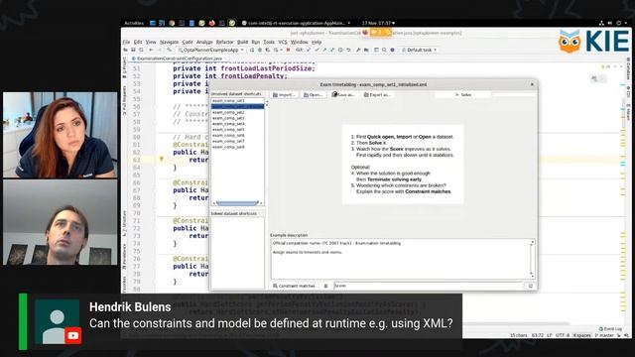Click the Save All icon in toolbar
The image size is (635, 357).
click(133, 50)
